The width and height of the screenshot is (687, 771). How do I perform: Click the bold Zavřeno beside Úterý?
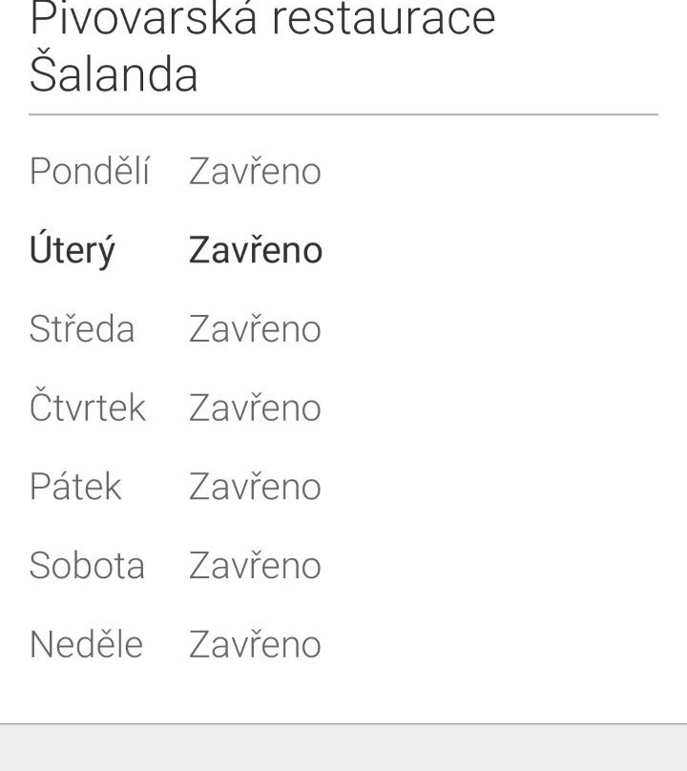(256, 250)
